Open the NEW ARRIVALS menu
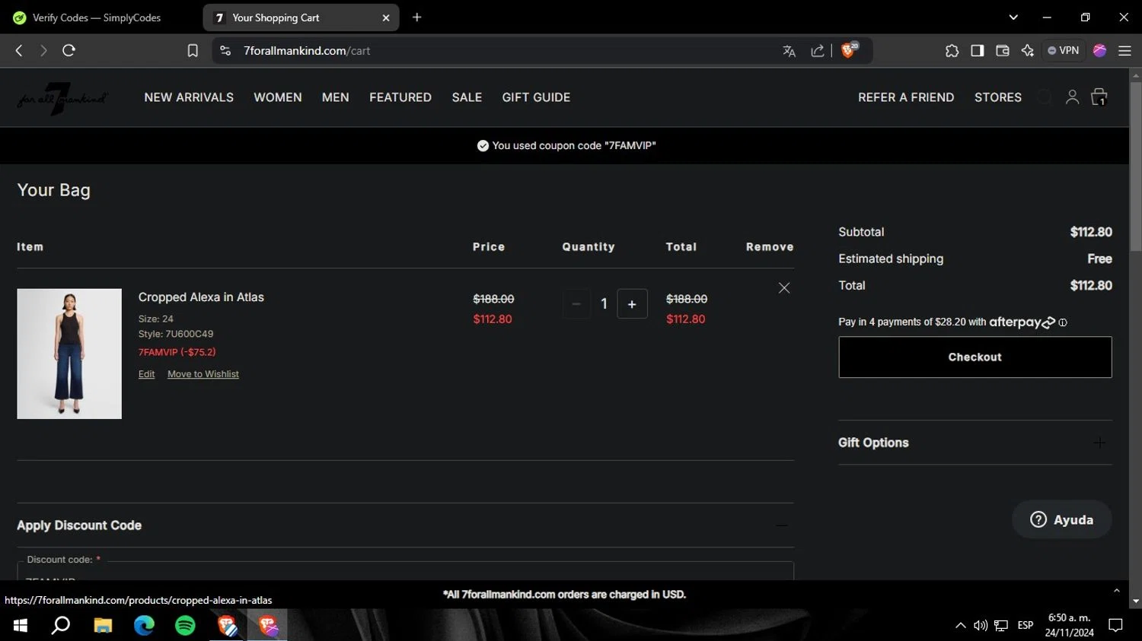 tap(189, 97)
